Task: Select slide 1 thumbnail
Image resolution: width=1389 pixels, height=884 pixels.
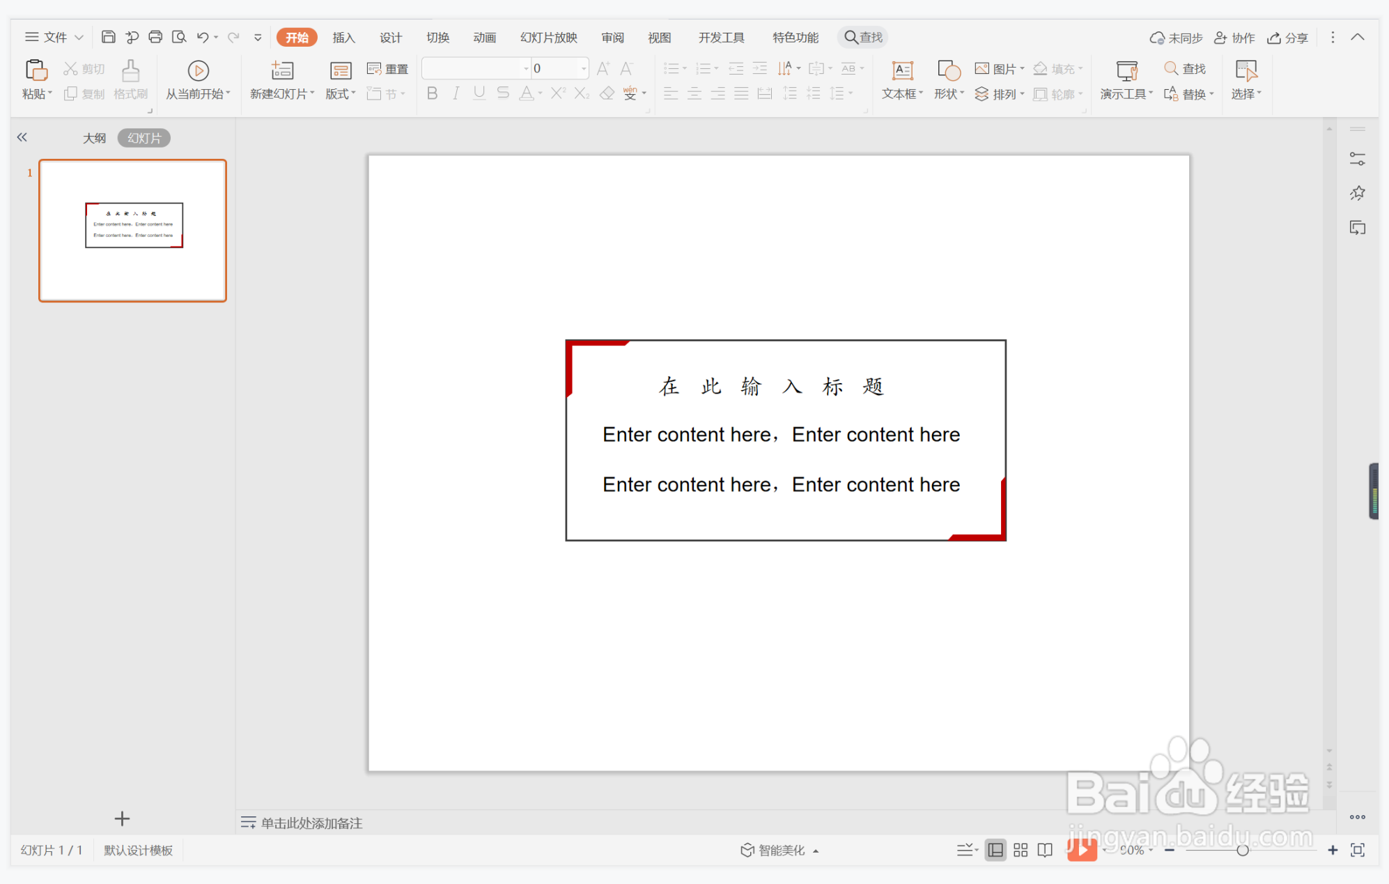Action: click(132, 231)
